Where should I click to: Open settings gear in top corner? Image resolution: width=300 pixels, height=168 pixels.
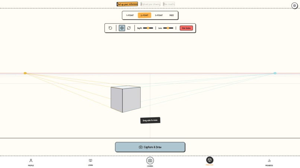[x=294, y=6]
